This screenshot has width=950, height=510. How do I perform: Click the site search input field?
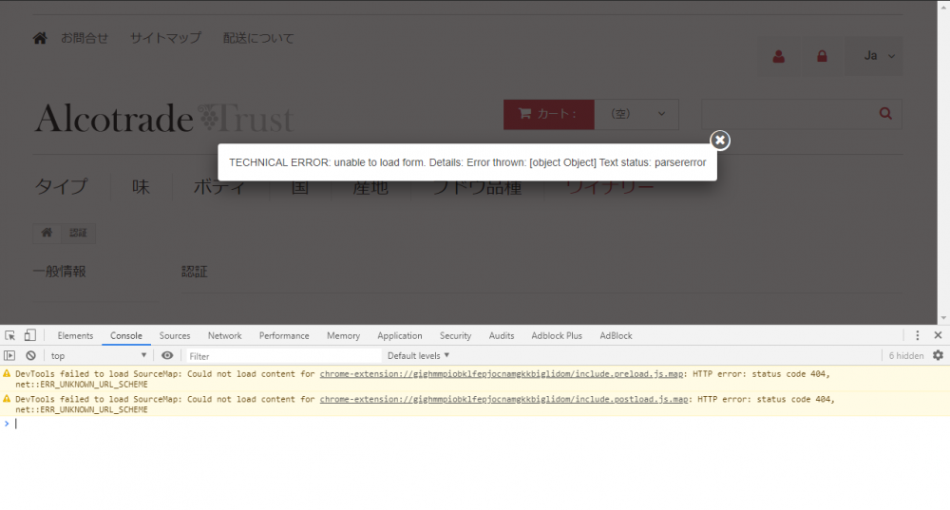[x=787, y=114]
